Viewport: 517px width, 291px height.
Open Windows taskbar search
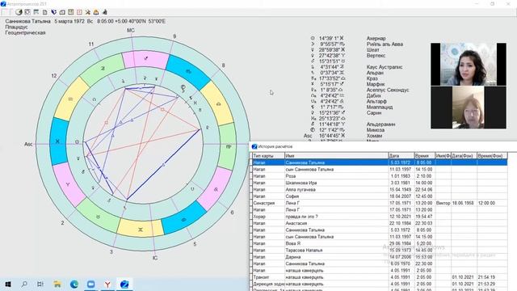tap(24, 284)
